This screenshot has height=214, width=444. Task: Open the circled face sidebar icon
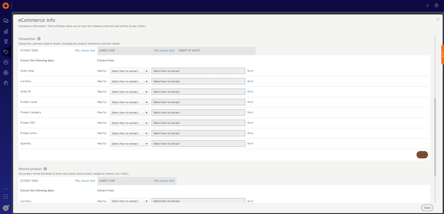click(x=6, y=73)
